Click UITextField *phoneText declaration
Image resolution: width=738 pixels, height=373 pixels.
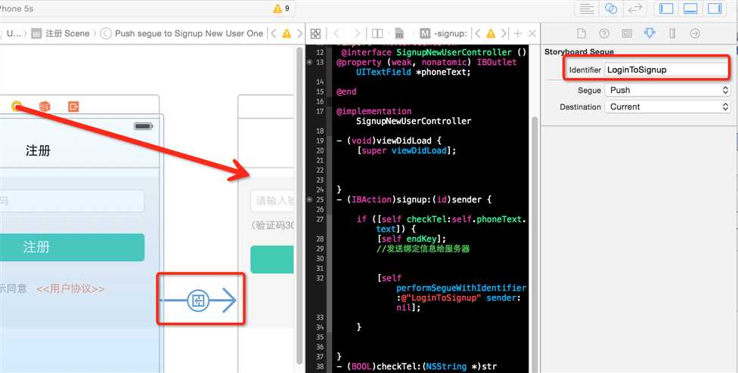414,72
